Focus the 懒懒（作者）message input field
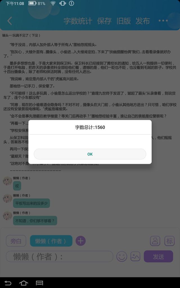This screenshot has width=180, height=288. pyautogui.click(x=60, y=256)
